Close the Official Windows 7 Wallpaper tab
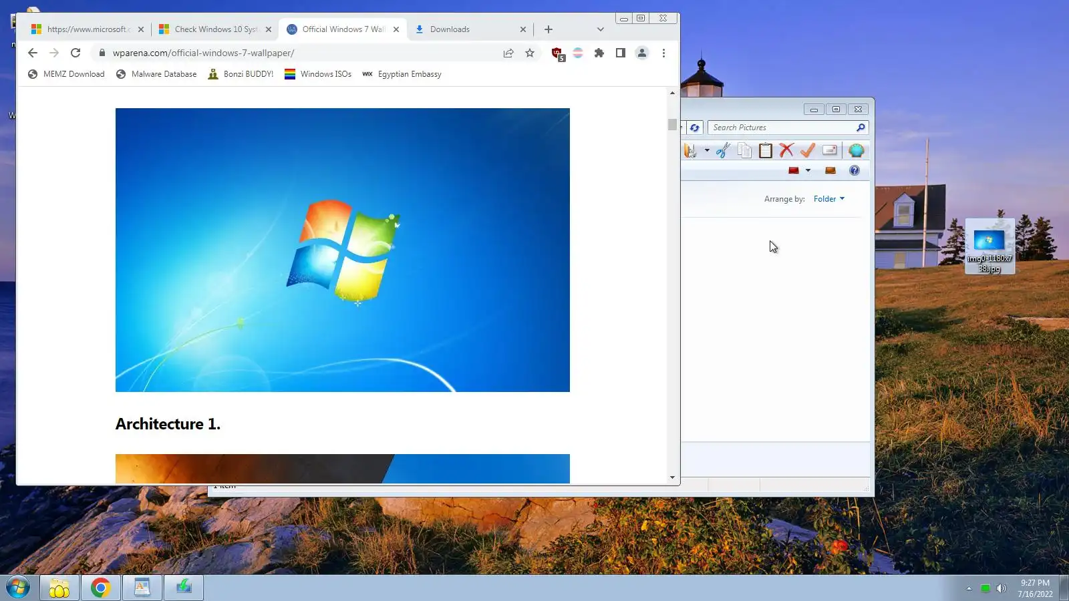 point(396,29)
